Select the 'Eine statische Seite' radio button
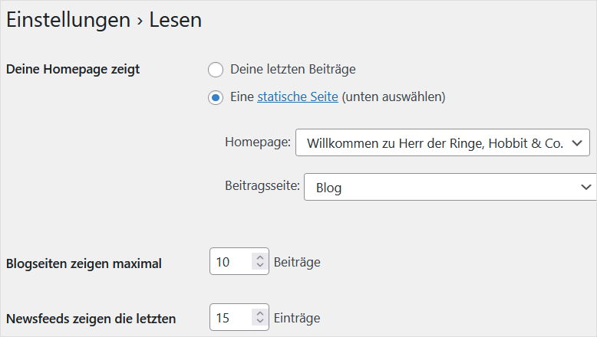This screenshot has height=337, width=597. pos(216,97)
